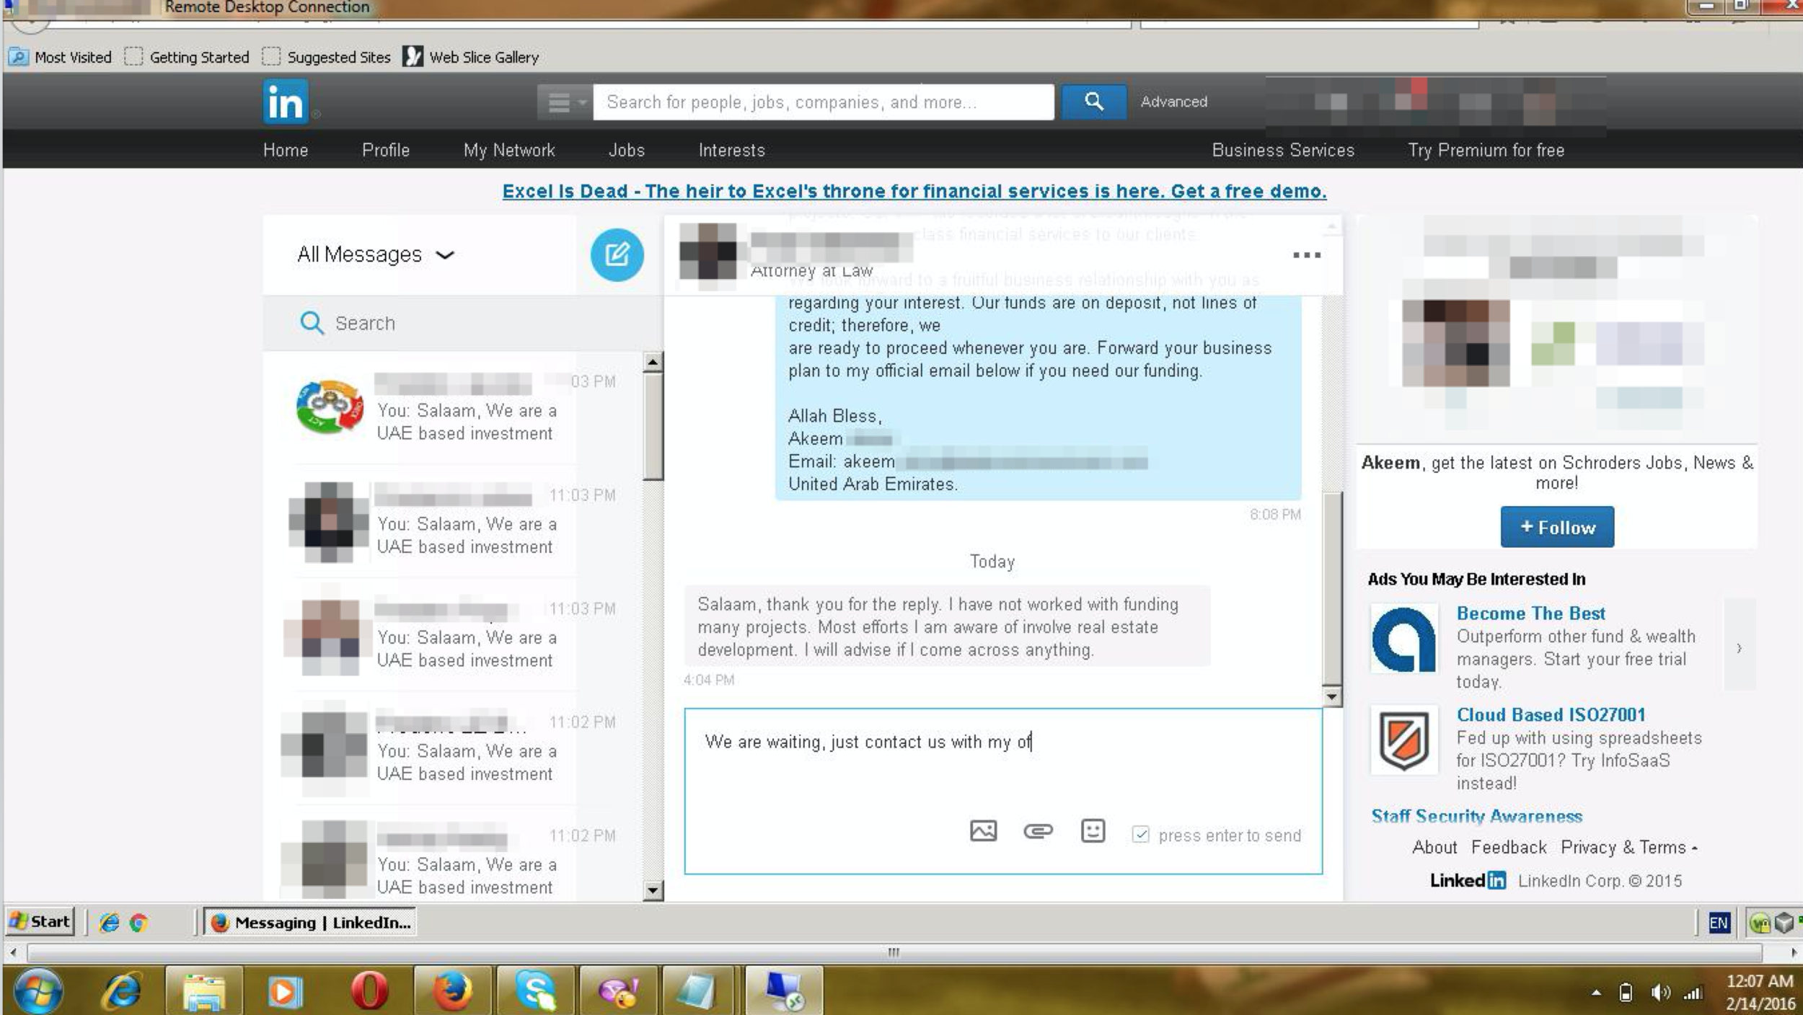This screenshot has width=1803, height=1015.
Task: Follow Schroders with the Follow button
Action: 1557,527
